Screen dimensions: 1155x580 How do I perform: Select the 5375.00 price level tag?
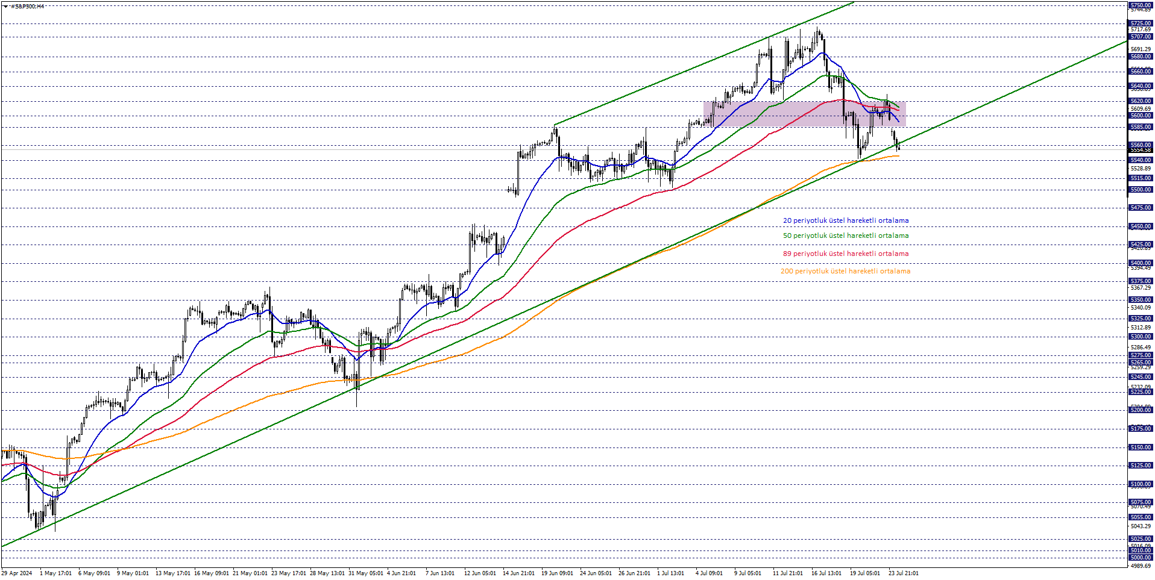[x=1140, y=281]
